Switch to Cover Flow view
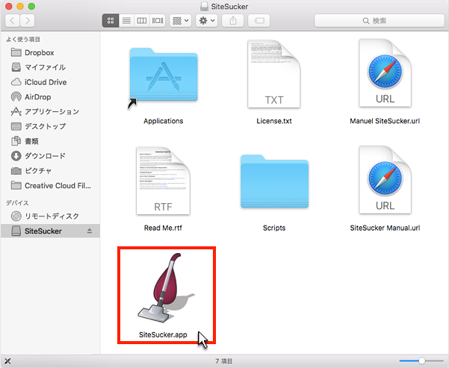Screen dimensions: 449x368 coord(158,21)
